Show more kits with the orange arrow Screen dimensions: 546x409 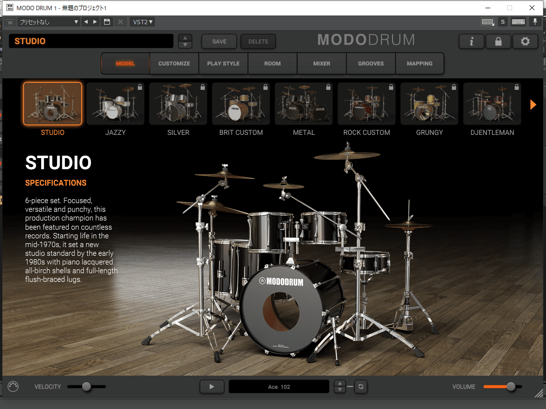pyautogui.click(x=533, y=105)
